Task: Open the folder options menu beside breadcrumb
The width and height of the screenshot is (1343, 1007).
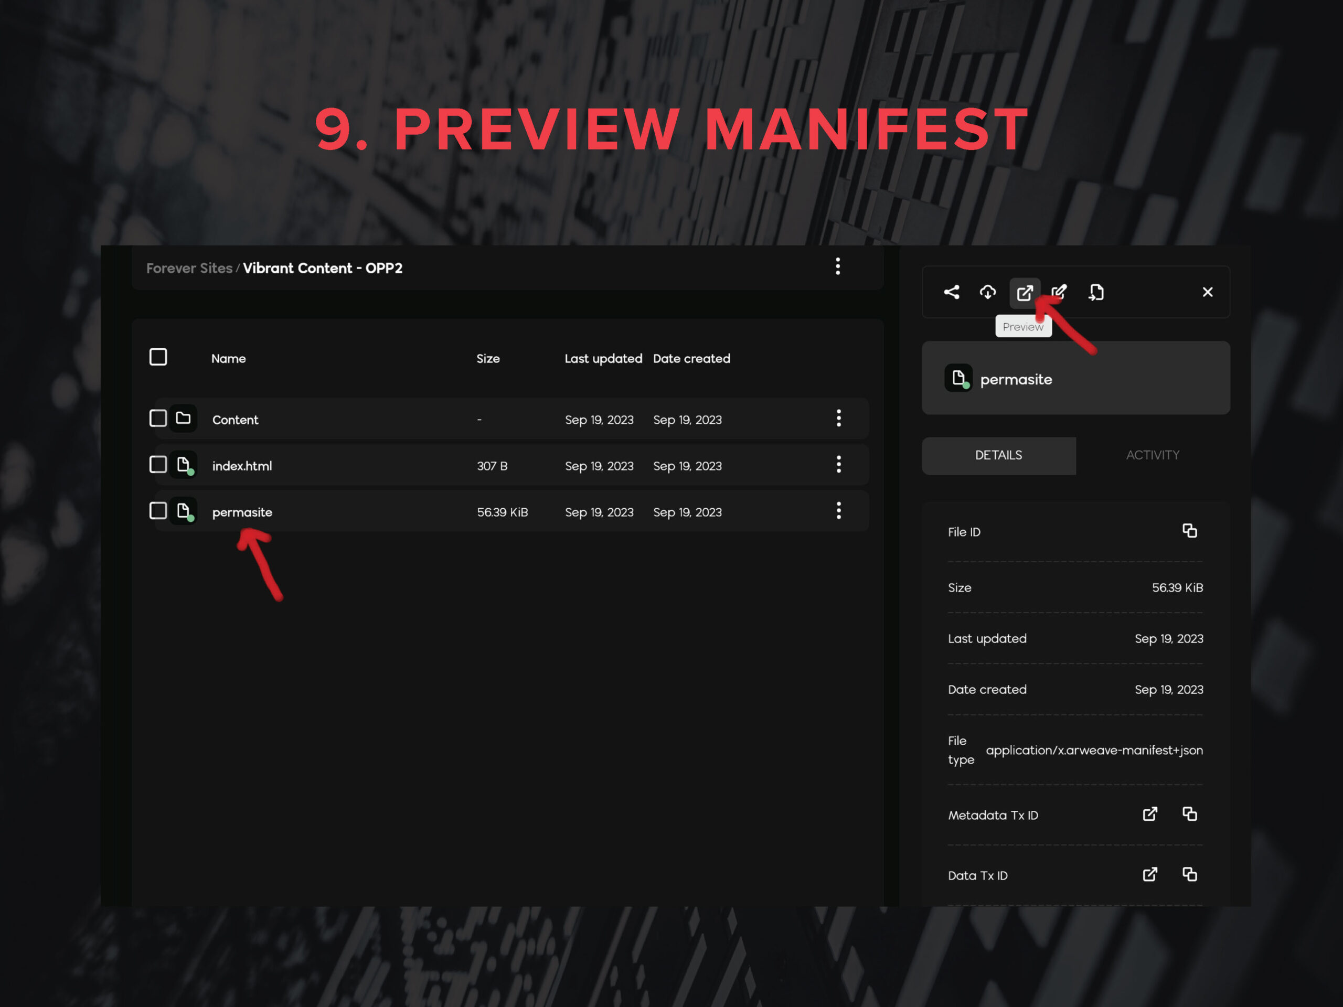Action: coord(838,266)
